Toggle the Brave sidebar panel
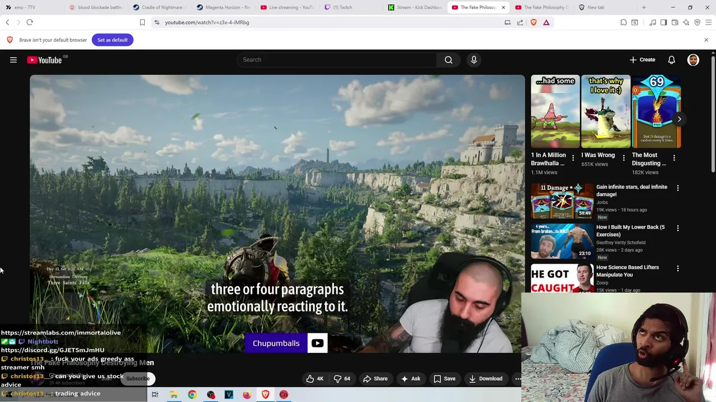Screen dimensions: 716x402 663,22
